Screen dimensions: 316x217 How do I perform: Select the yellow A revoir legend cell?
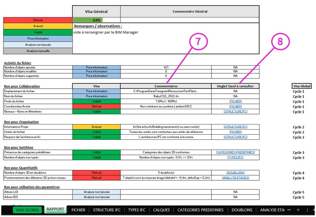point(38,26)
